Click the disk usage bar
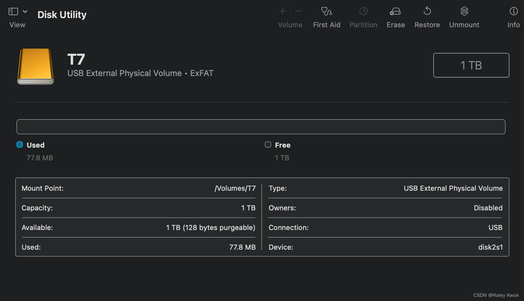524x301 pixels. tap(261, 127)
